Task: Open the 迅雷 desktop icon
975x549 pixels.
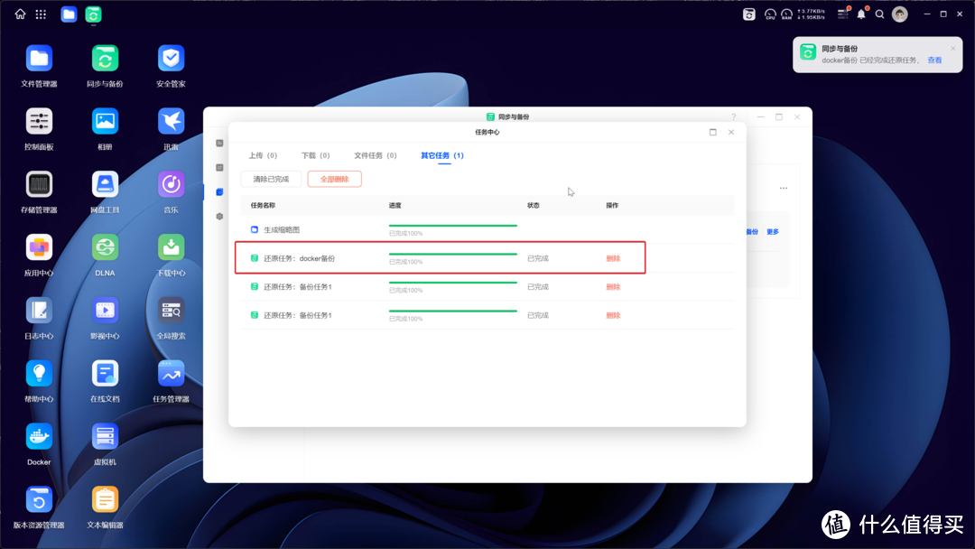Action: tap(171, 121)
